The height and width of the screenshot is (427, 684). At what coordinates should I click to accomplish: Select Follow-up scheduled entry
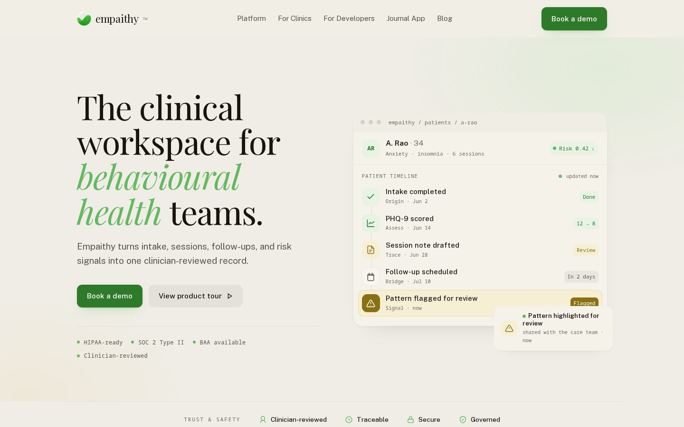tap(480, 277)
